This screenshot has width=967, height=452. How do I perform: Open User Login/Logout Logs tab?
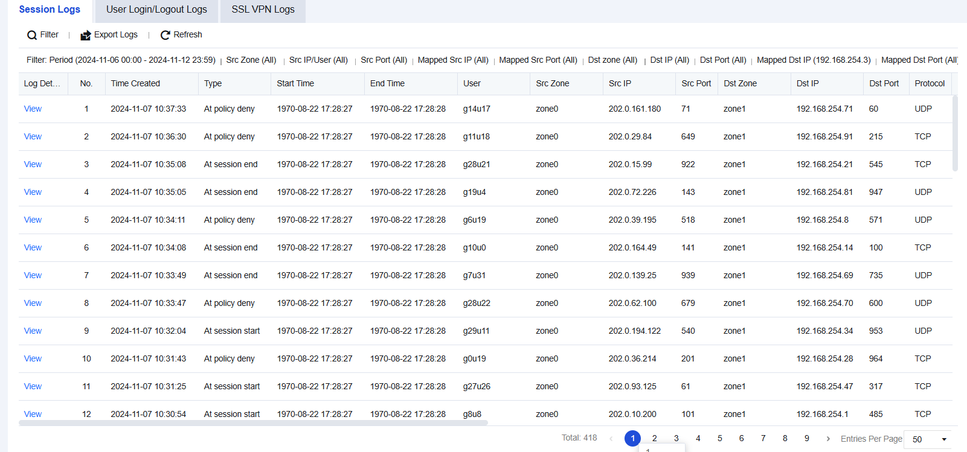[156, 10]
